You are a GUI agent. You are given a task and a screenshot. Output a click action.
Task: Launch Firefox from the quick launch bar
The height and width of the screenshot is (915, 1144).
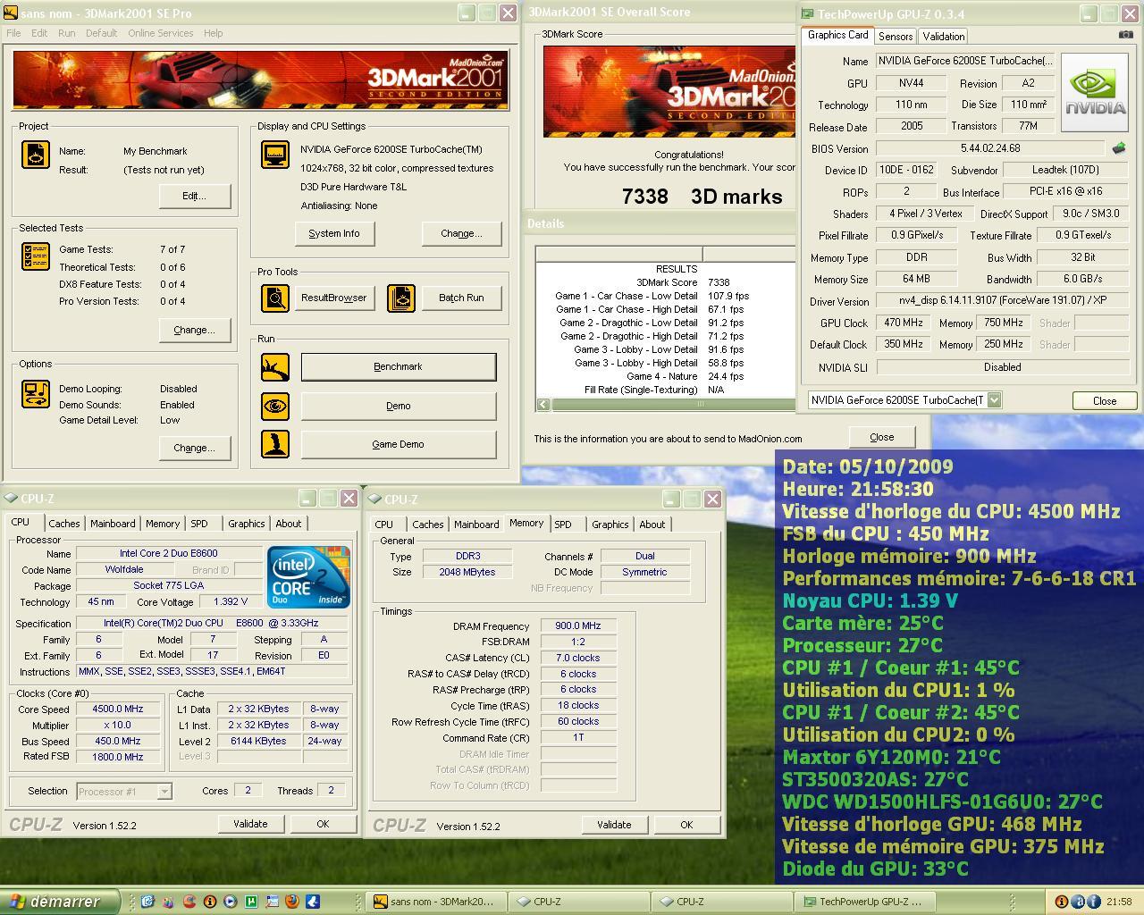[x=291, y=902]
